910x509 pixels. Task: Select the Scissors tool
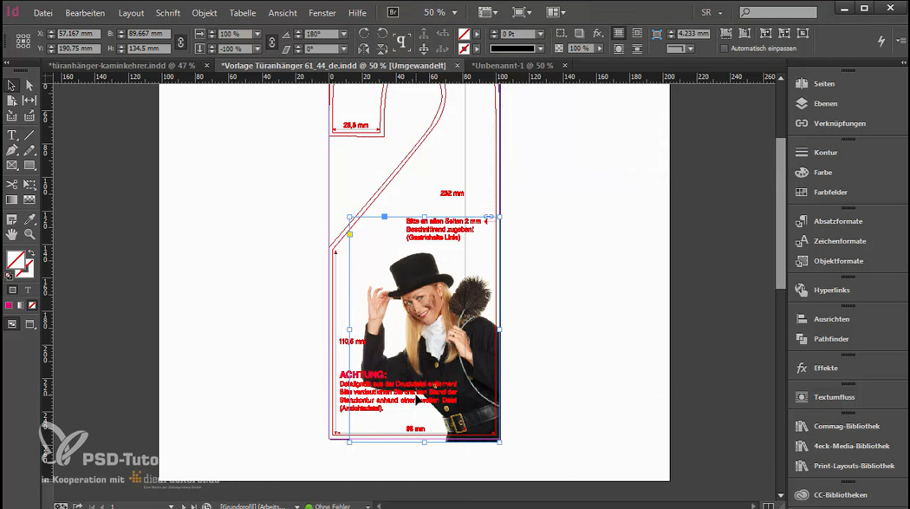coord(11,185)
